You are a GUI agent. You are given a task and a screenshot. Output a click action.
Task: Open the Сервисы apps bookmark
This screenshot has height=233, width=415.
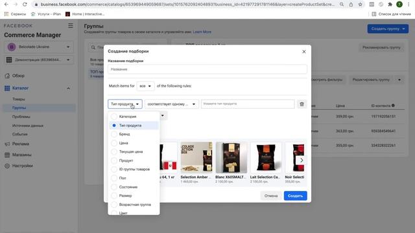tap(15, 14)
